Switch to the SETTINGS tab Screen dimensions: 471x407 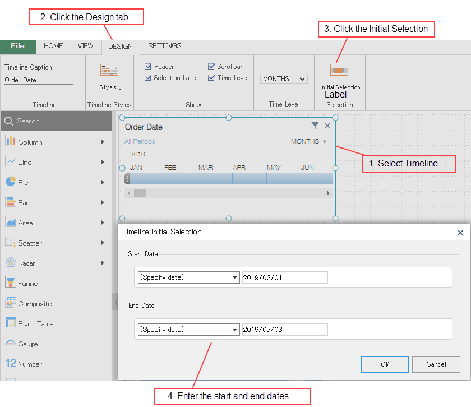coord(165,46)
